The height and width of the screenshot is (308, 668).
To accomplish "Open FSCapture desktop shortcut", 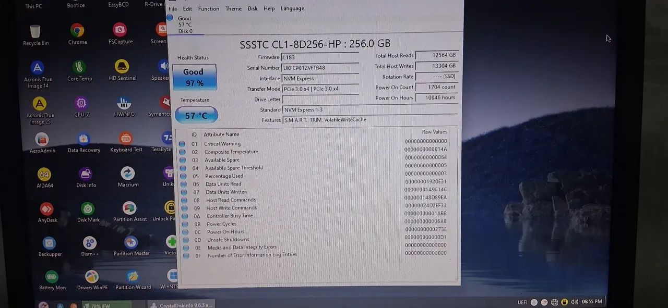I will click(x=120, y=34).
